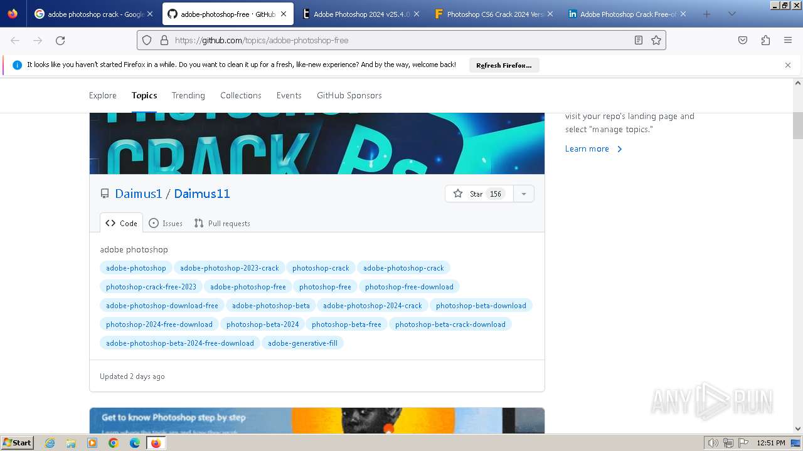Viewport: 803px width, 451px height.
Task: Click the photoshop-2024-free-download topic tag
Action: (159, 324)
